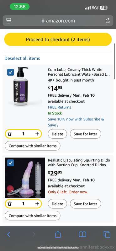The width and height of the screenshot is (116, 251).
Task: Compare first item with similar items
Action: point(33,146)
